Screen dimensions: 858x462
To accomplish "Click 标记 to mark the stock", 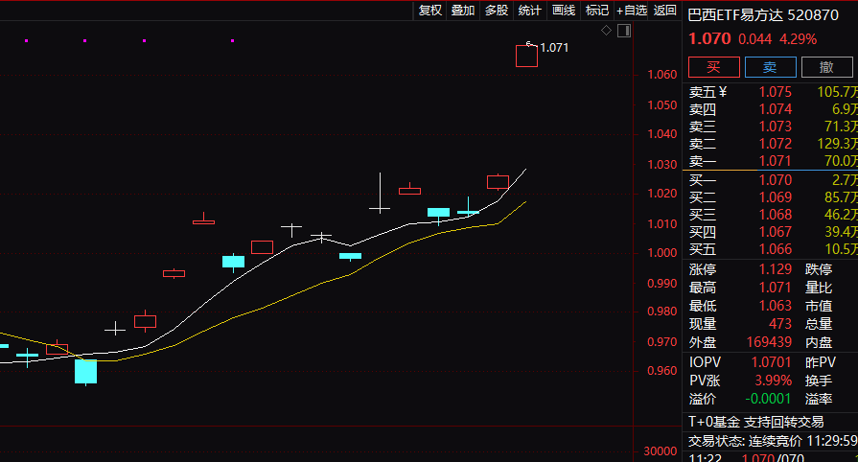I will [x=597, y=11].
